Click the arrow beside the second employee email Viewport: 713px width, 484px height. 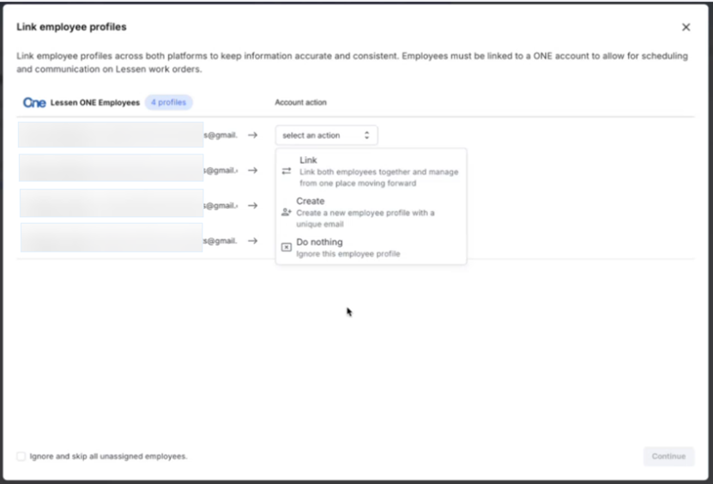[252, 170]
